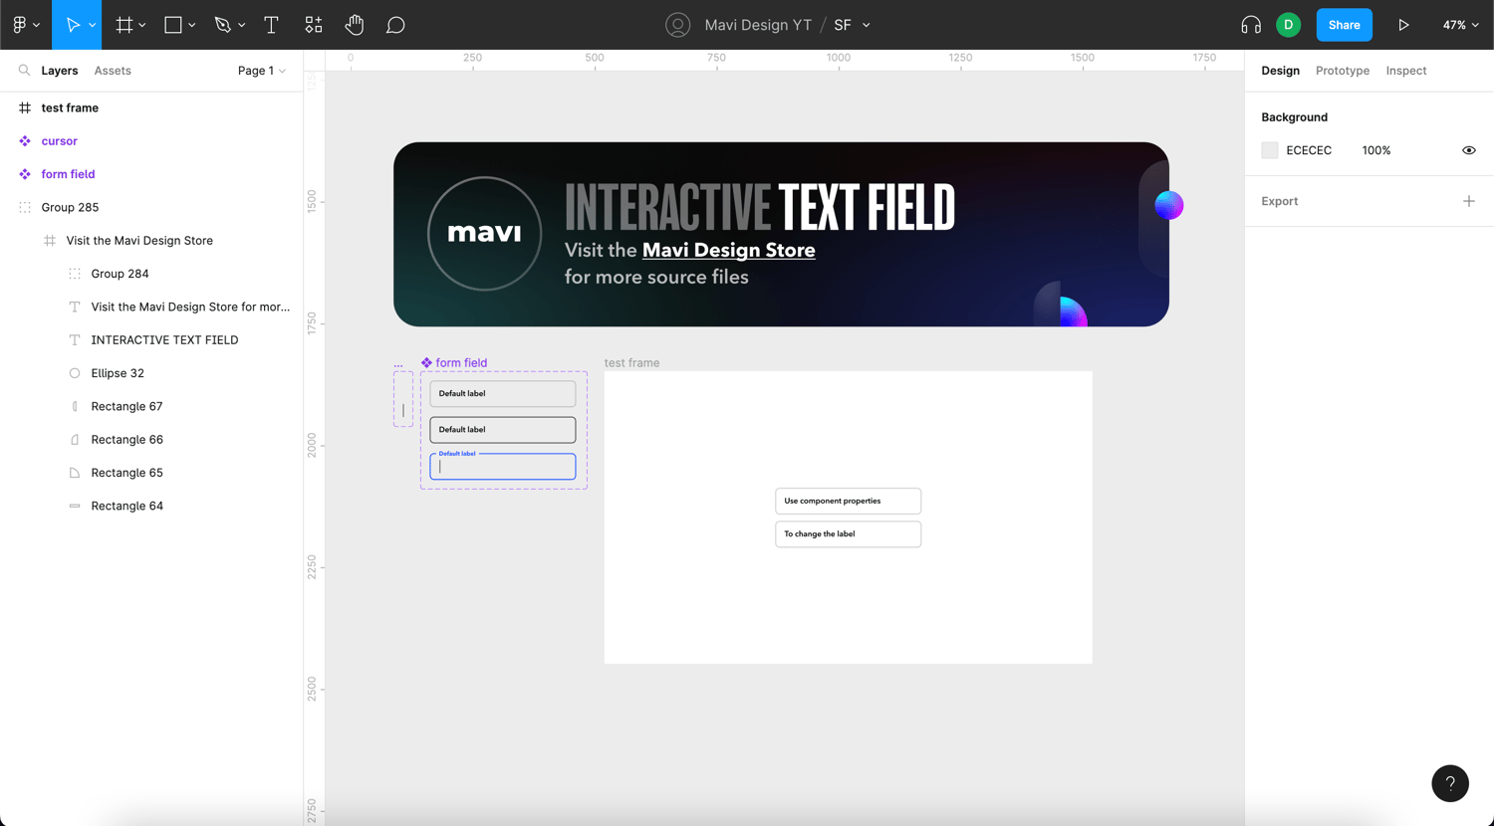Start audio conversation with headphones icon
The image size is (1494, 826).
pos(1251,25)
